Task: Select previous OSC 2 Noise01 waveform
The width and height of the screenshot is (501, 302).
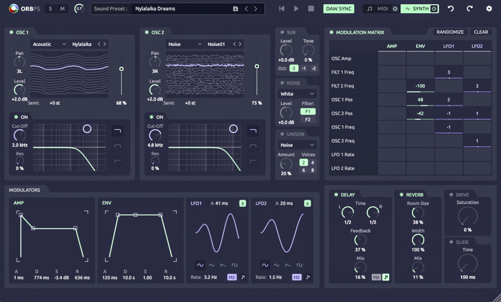Action: pyautogui.click(x=235, y=44)
